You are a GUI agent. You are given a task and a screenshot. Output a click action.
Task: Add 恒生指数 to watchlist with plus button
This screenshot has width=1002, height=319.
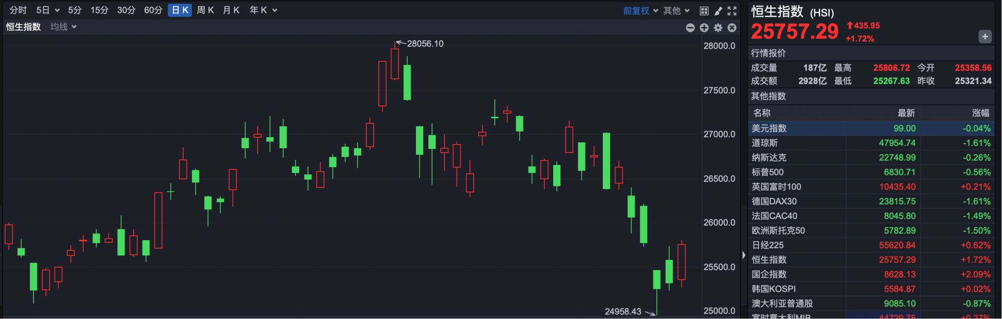[984, 37]
